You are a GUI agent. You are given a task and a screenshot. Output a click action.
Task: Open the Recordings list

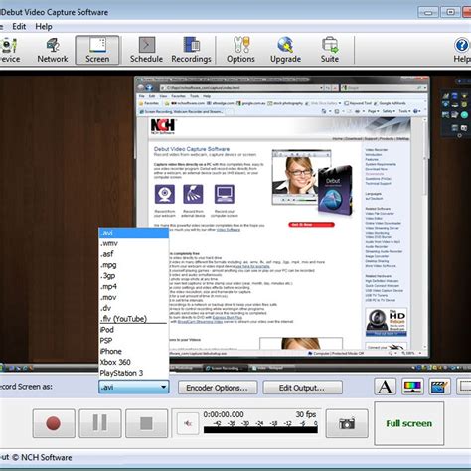[191, 50]
